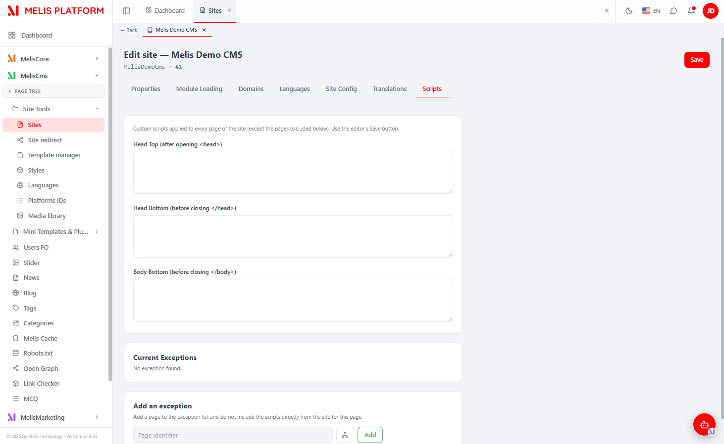This screenshot has height=444, width=724.
Task: Open the Translations tab
Action: tap(390, 89)
